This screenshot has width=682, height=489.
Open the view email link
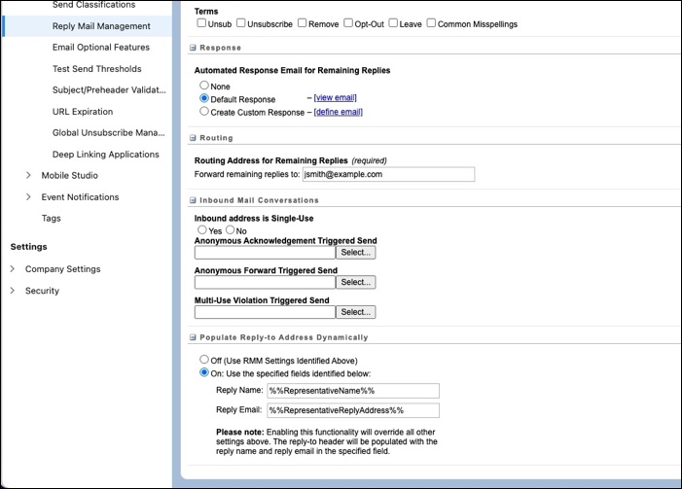tap(335, 98)
